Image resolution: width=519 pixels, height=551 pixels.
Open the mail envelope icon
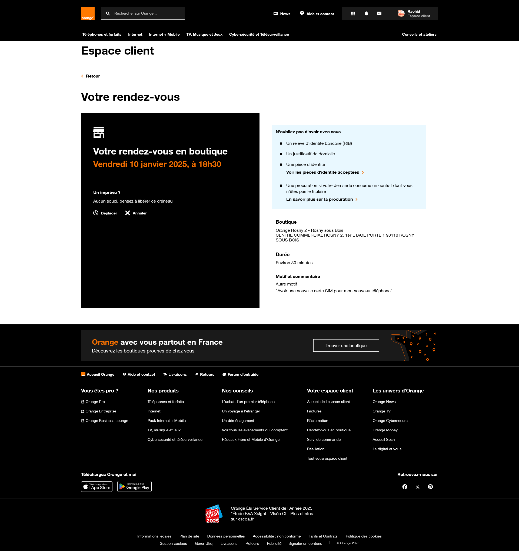click(379, 13)
